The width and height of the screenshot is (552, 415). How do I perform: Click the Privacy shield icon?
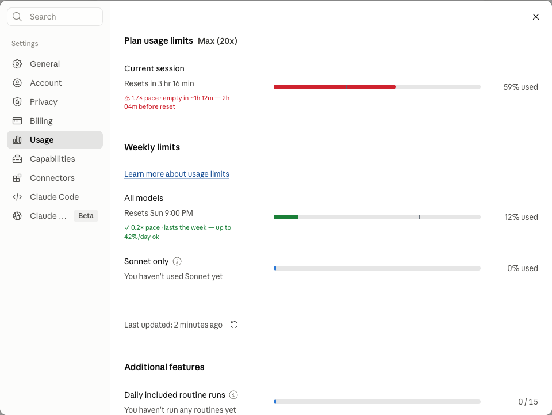17,102
